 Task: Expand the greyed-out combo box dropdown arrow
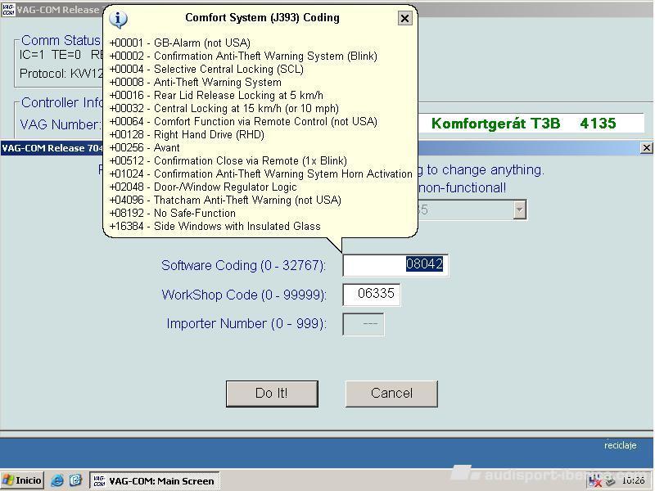pyautogui.click(x=519, y=209)
